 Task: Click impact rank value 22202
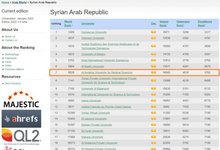(166, 143)
